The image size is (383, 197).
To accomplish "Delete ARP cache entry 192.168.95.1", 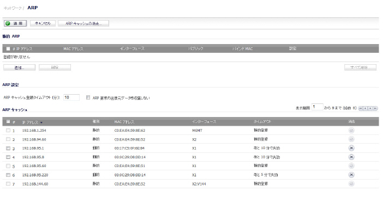I will [351, 149].
